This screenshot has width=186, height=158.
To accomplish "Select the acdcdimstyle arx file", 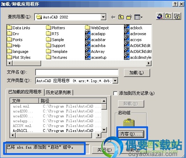I will click(x=138, y=57).
